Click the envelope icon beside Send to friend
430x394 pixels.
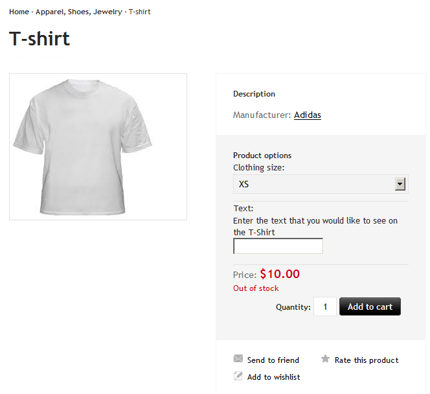point(238,359)
